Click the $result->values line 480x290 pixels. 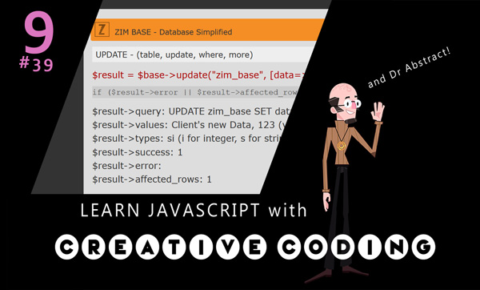188,125
